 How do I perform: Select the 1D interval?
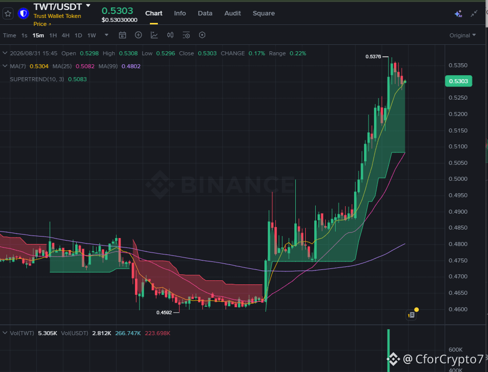click(x=78, y=35)
